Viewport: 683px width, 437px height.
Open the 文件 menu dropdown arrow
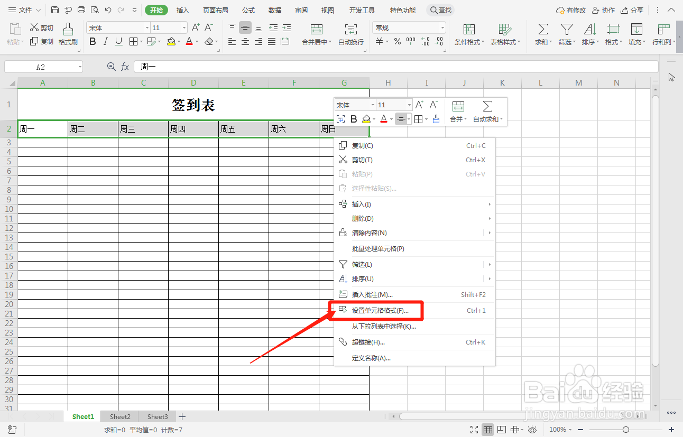pyautogui.click(x=38, y=11)
